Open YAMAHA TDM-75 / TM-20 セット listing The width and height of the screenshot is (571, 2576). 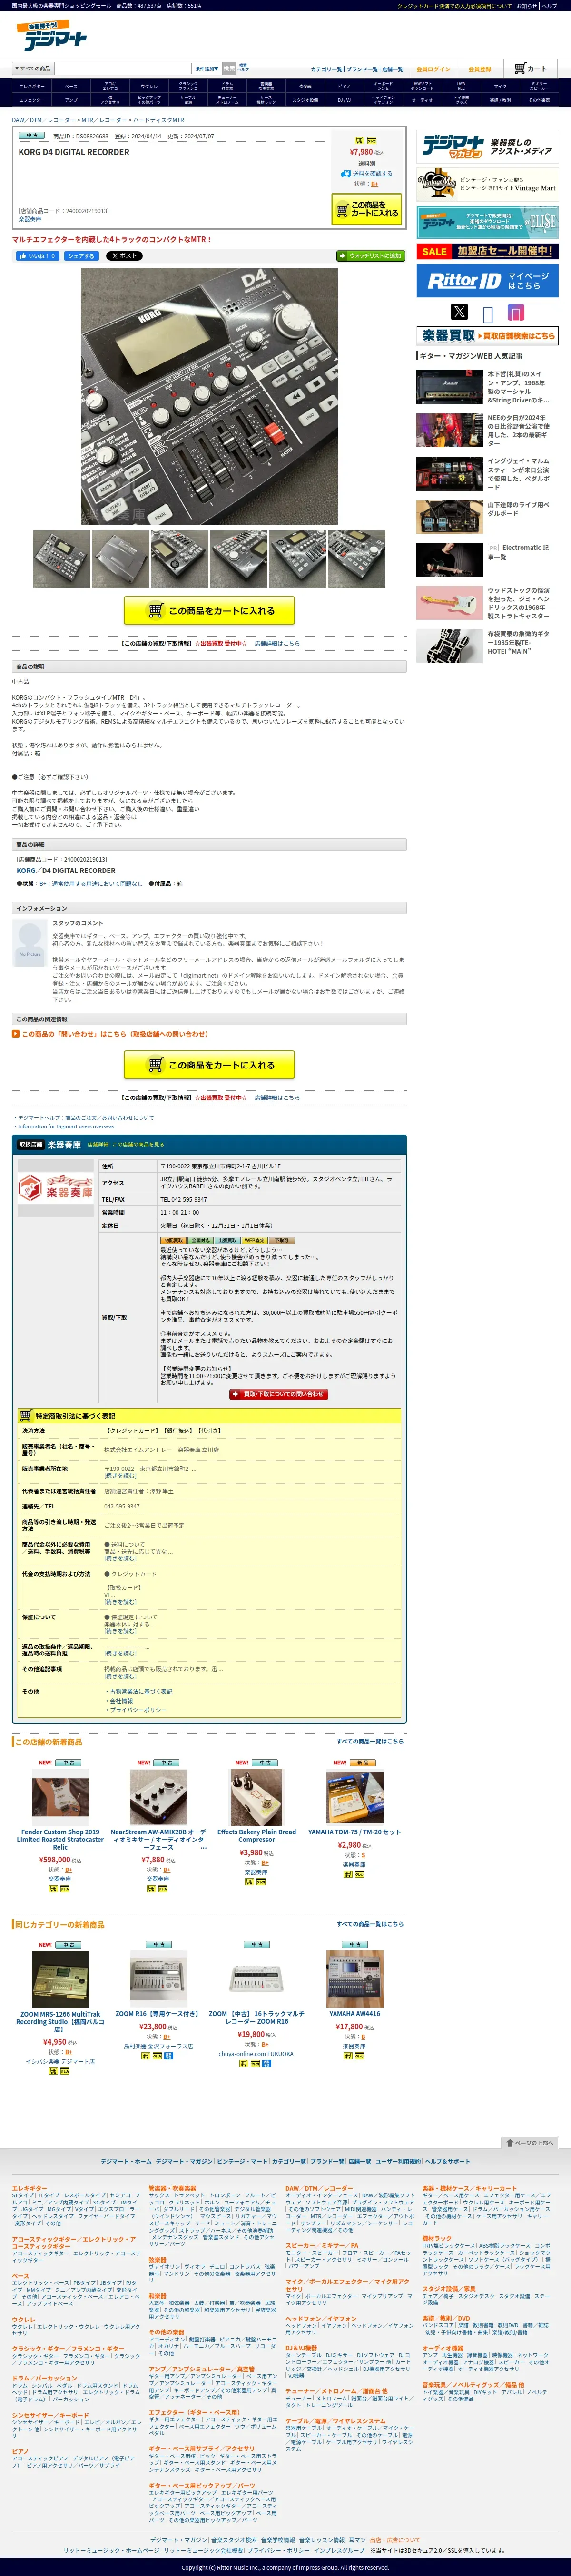pos(354,1832)
